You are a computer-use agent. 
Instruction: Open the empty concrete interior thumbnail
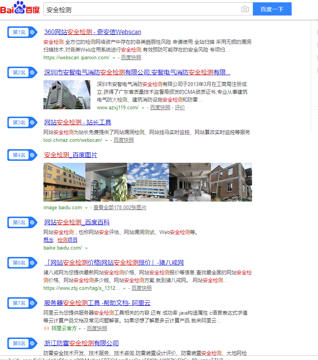tap(190, 182)
